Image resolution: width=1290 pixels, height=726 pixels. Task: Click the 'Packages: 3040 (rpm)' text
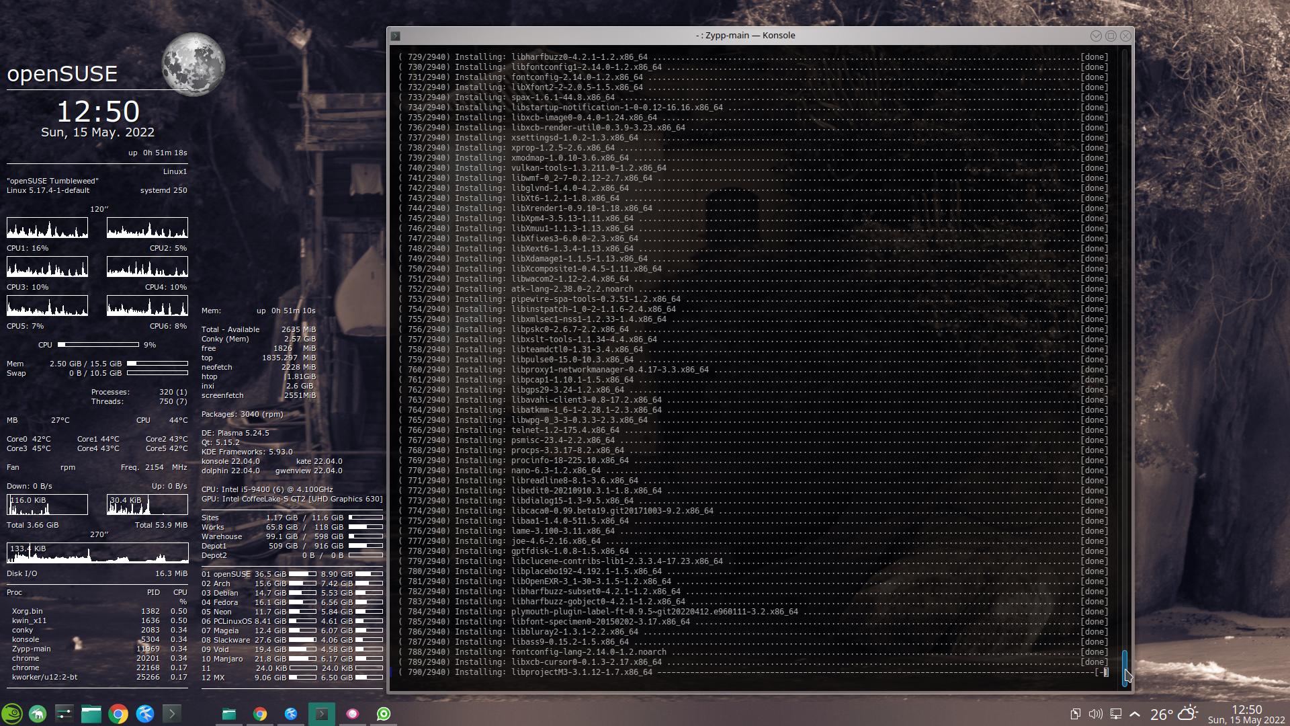pyautogui.click(x=242, y=414)
